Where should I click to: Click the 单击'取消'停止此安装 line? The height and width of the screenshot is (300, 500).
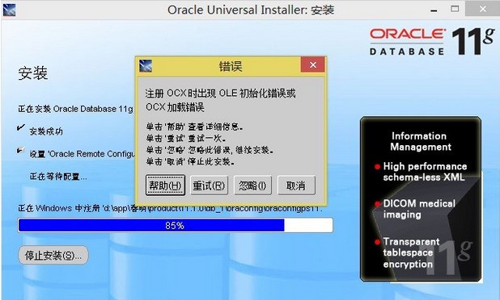[x=190, y=161]
